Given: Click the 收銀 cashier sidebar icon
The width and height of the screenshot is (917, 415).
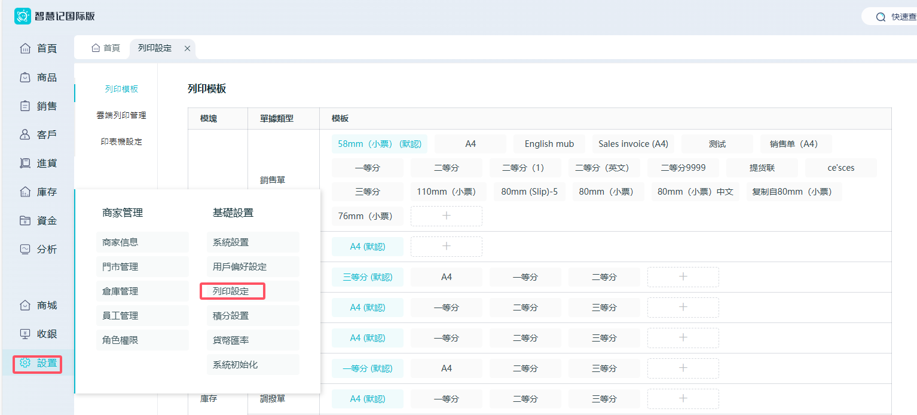Looking at the screenshot, I should coord(25,334).
